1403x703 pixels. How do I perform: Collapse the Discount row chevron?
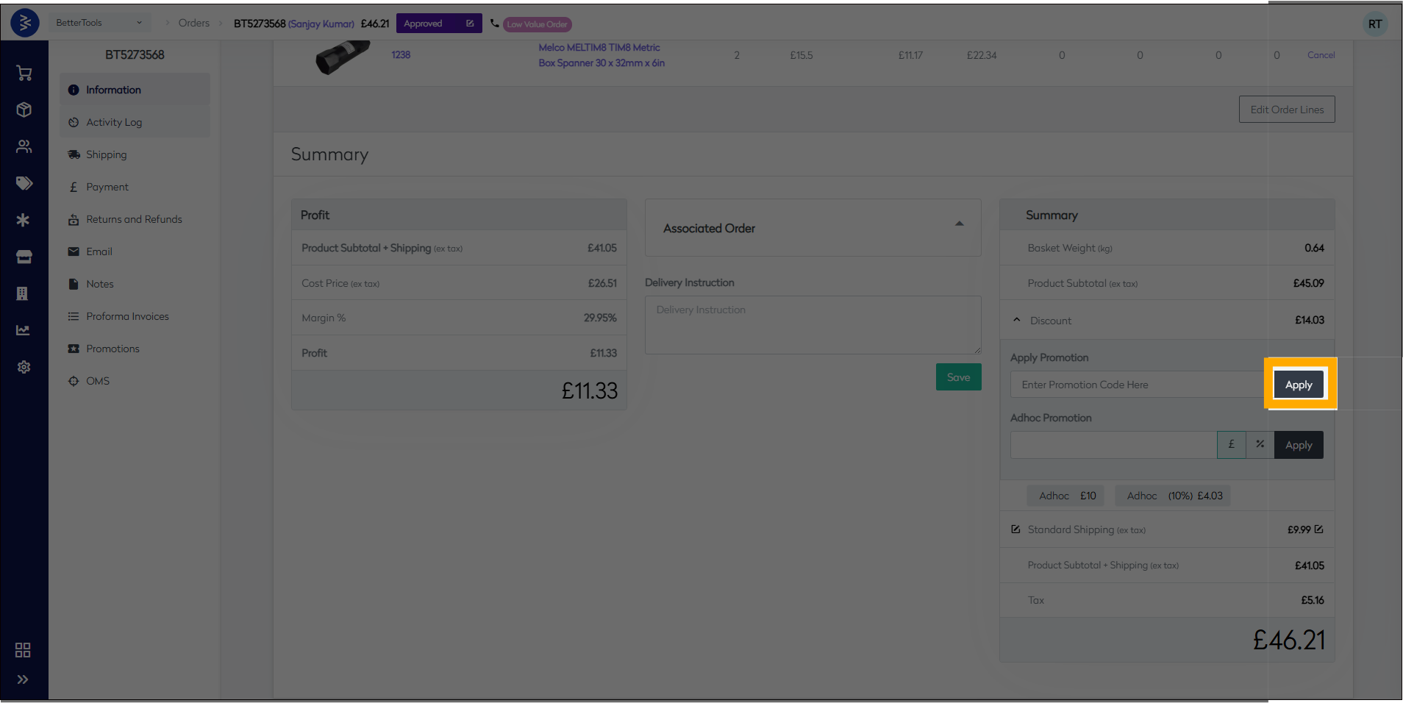1017,320
